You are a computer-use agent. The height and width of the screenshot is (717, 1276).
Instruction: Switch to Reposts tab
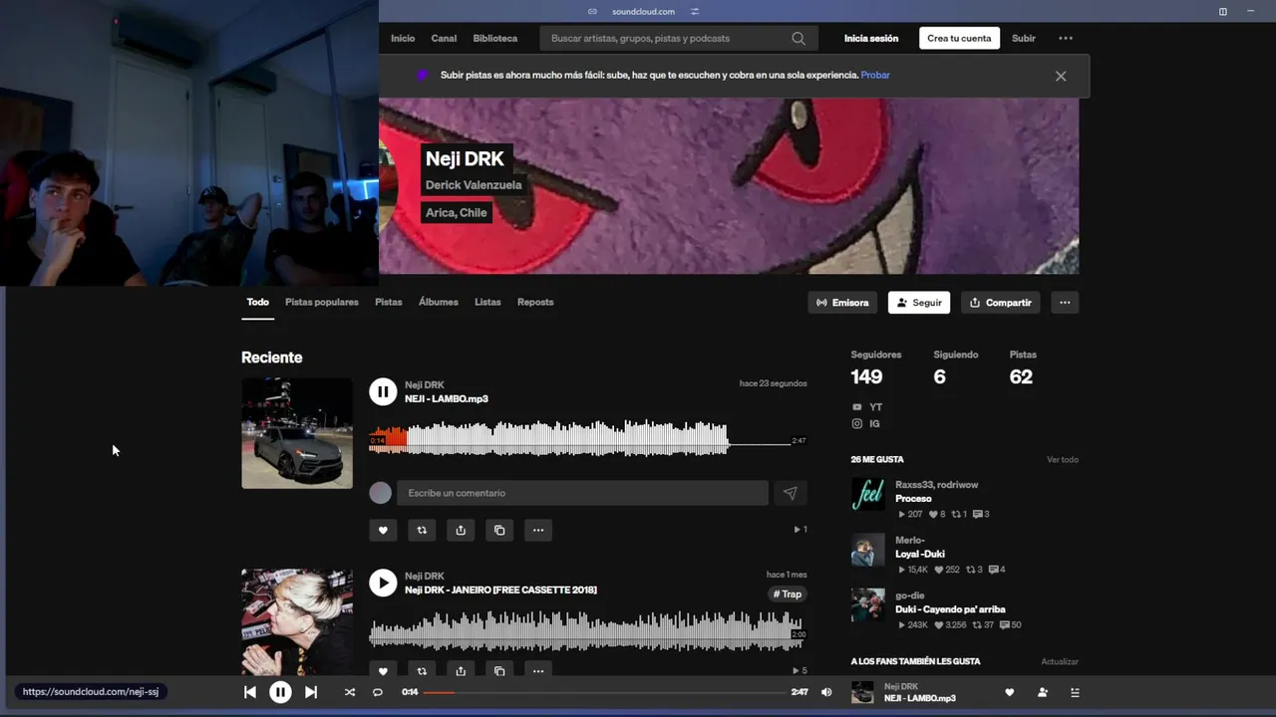pyautogui.click(x=535, y=302)
